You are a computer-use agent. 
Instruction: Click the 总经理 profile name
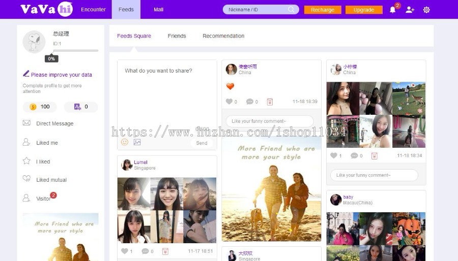tap(61, 34)
